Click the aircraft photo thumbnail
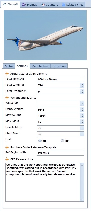 [45, 35]
